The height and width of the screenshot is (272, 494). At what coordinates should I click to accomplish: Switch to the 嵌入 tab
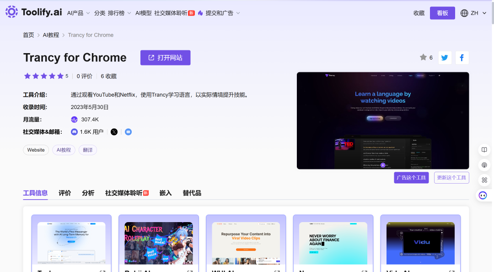click(166, 193)
